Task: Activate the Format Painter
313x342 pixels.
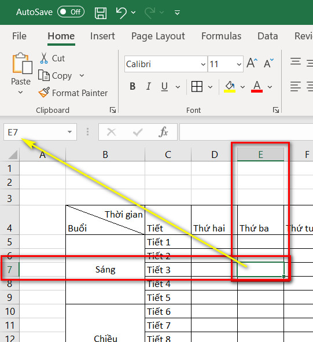Action: point(73,93)
